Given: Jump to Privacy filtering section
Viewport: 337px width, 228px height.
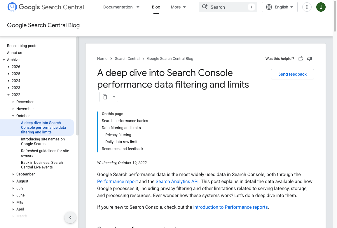Looking at the screenshot, I should [x=118, y=135].
